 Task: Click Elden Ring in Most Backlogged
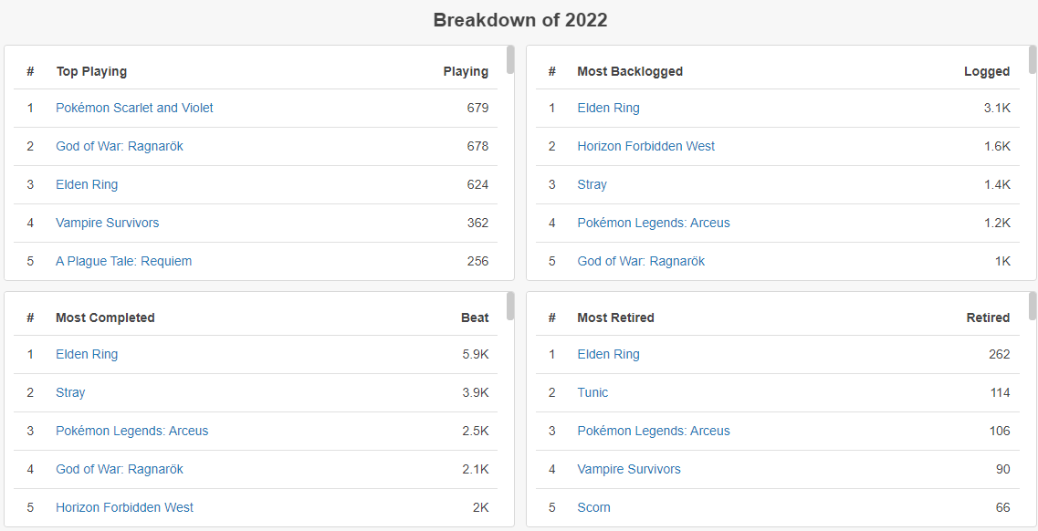[x=608, y=108]
